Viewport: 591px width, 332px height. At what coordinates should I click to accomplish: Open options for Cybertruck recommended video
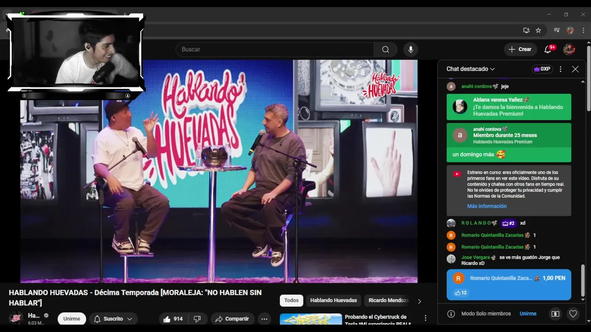[x=425, y=318]
